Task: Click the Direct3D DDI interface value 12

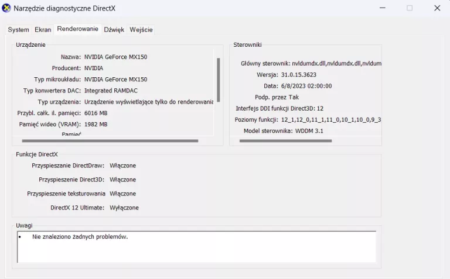Action: (320, 109)
